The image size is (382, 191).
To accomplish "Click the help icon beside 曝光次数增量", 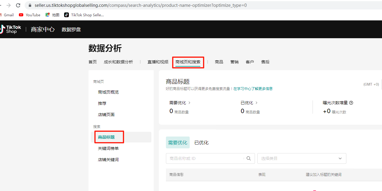I will click(x=351, y=103).
